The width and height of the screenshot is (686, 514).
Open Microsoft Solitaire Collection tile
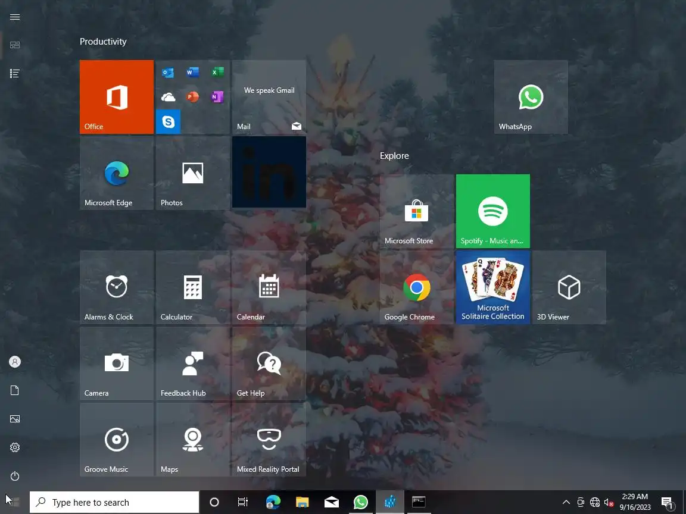click(492, 287)
